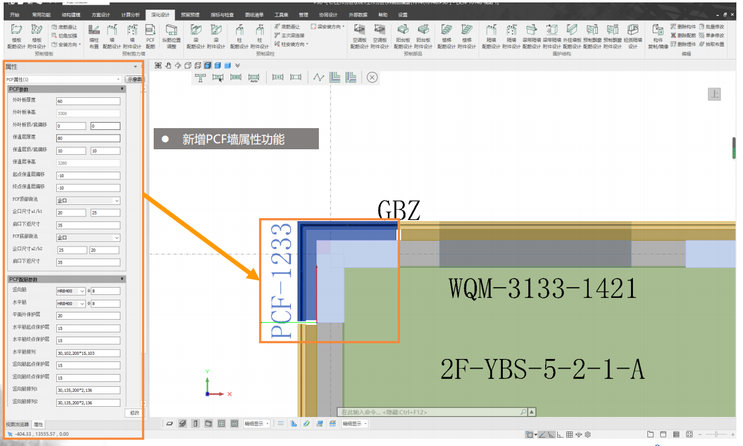743x446 pixels.
Task: Click 竖向筋排列1 input field
Action: point(88,390)
